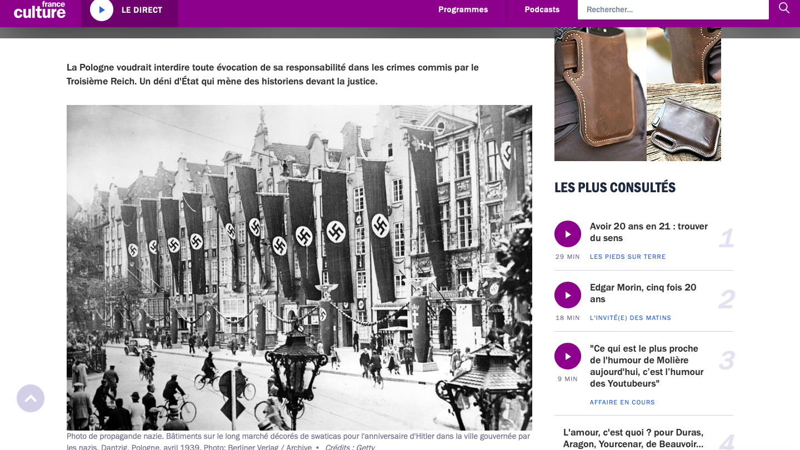Open the Molière and Youtubeurs humour title
Viewport: 800px width, 450px height.
(647, 366)
